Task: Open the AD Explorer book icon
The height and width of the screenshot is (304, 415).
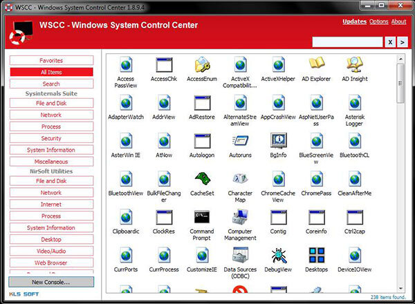Action: point(317,64)
